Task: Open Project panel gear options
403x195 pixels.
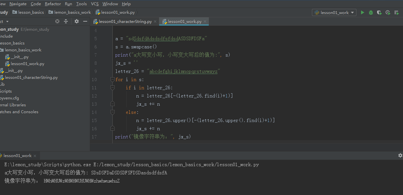Action: 77,21
